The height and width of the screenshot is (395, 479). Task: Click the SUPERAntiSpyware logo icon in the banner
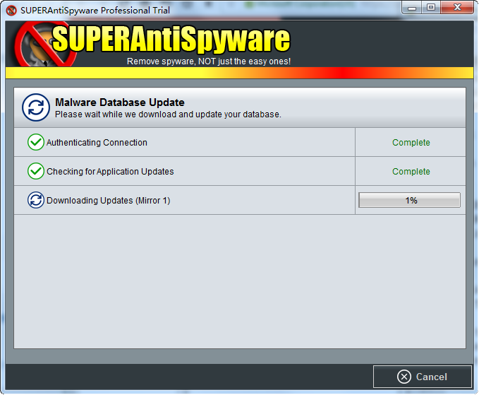pos(45,45)
